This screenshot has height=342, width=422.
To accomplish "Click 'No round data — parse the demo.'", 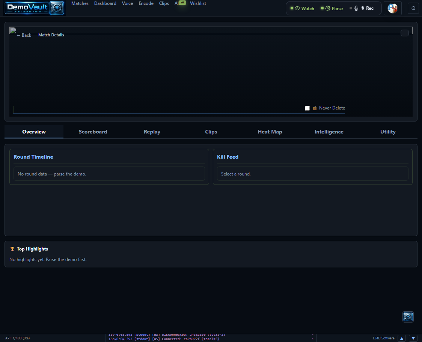I will pyautogui.click(x=52, y=174).
